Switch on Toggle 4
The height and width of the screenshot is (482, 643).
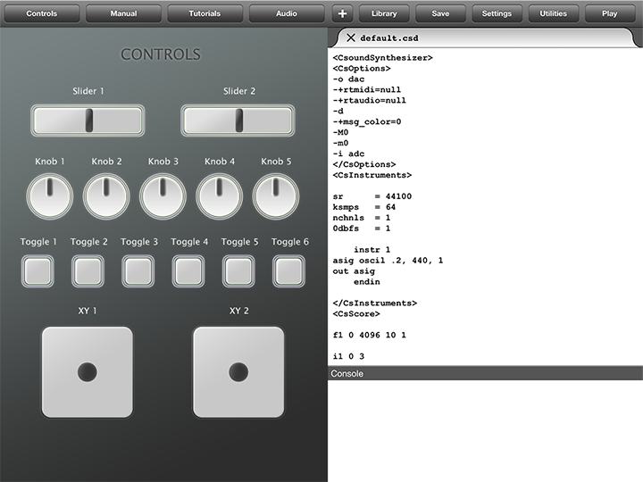(x=188, y=271)
